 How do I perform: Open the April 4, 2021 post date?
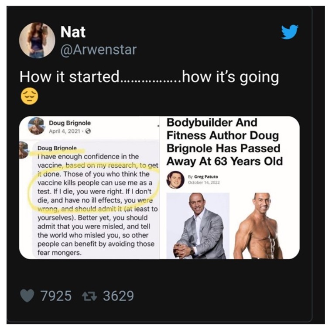coord(65,131)
